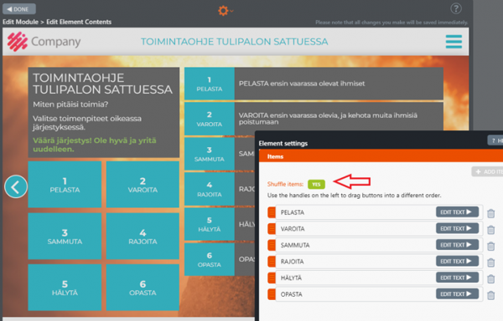Click the Company logo
This screenshot has width=503, height=321.
click(x=44, y=42)
